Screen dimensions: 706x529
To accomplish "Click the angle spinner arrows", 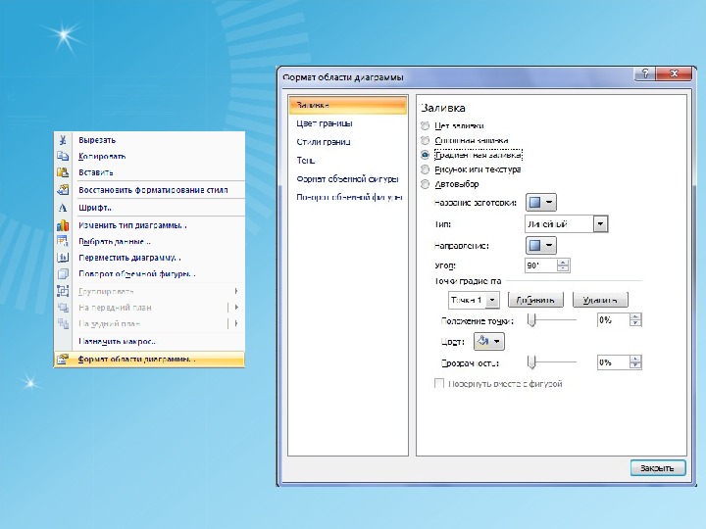I will coord(563,265).
